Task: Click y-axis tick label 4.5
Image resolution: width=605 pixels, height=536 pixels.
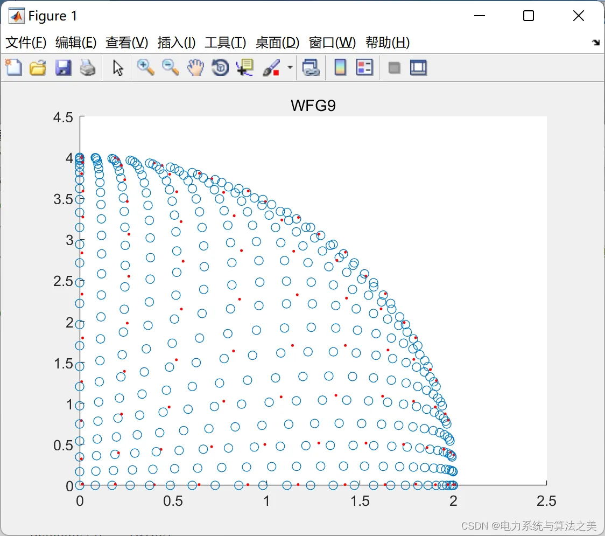Action: [64, 117]
